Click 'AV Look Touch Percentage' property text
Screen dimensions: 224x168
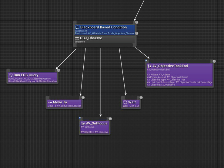click(x=180, y=82)
